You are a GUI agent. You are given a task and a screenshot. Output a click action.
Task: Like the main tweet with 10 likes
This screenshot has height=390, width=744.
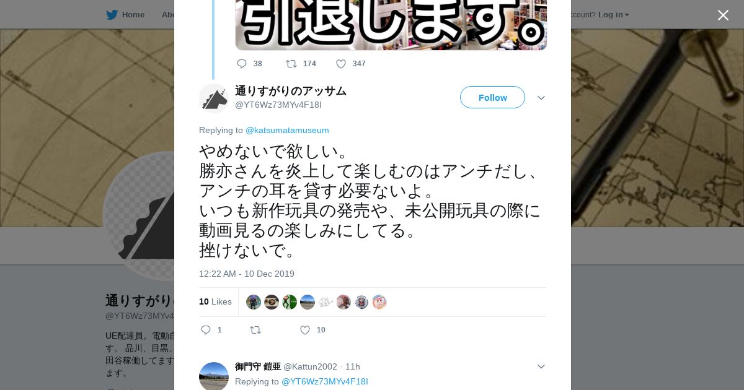[x=305, y=330]
